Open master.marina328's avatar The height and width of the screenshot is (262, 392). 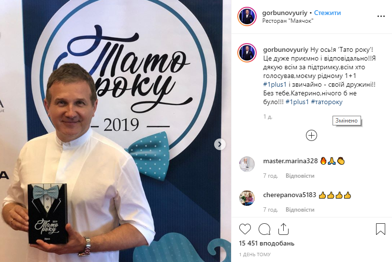[x=247, y=164]
